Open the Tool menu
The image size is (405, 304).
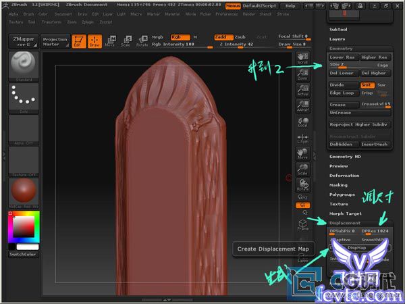(x=32, y=22)
